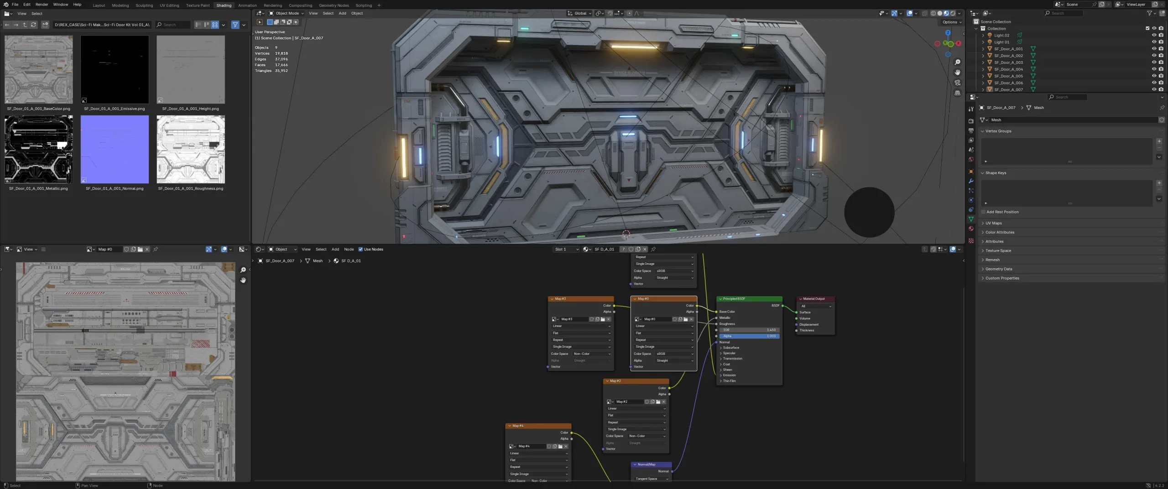Screen dimensions: 1168x489
Task: Open the Color Space dropdown showing sRGB
Action: [675, 354]
